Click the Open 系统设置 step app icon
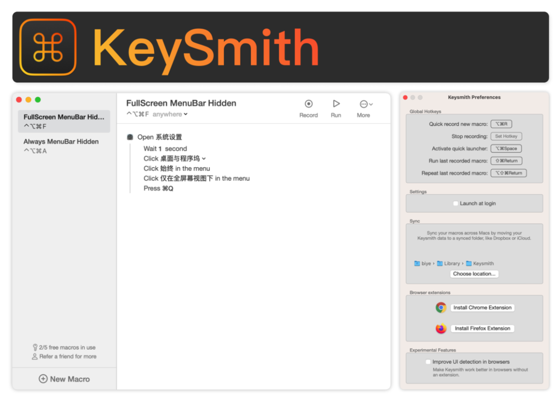The image size is (560, 405). pyautogui.click(x=130, y=137)
